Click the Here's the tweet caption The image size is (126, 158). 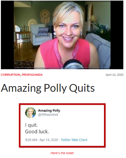click(x=62, y=153)
